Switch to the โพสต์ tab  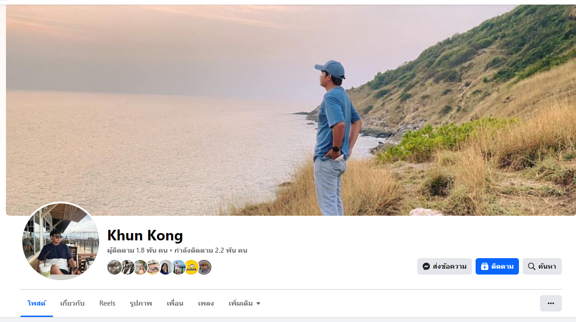pos(37,303)
